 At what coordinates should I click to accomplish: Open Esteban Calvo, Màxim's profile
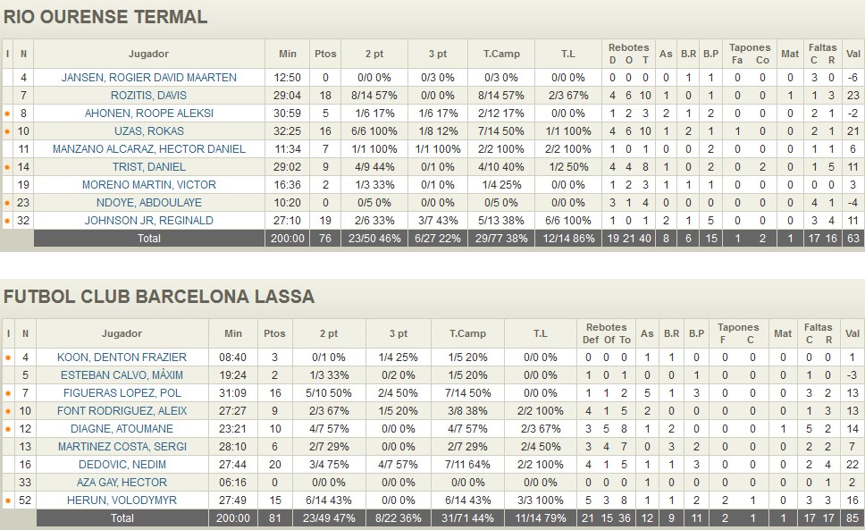[121, 375]
